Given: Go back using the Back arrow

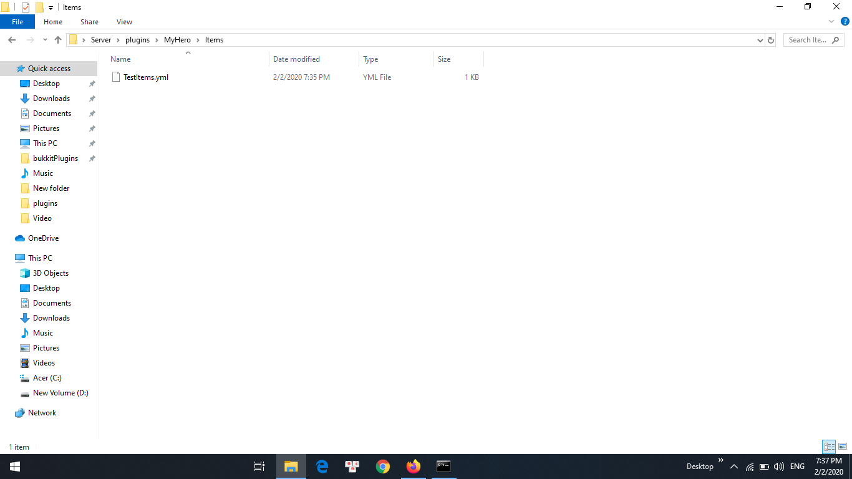Looking at the screenshot, I should (12, 40).
